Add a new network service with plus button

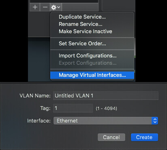[35, 7]
